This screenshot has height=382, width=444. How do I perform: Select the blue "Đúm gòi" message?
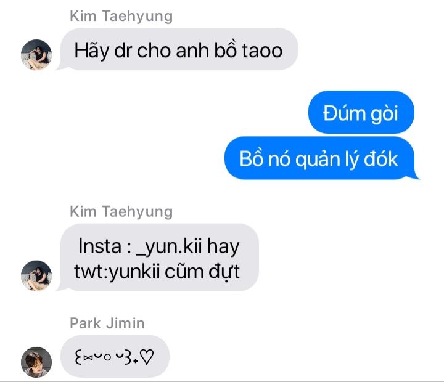(x=361, y=112)
